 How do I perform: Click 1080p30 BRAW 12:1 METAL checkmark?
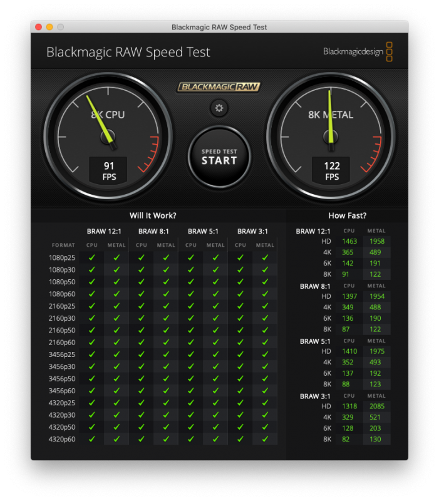pyautogui.click(x=116, y=270)
